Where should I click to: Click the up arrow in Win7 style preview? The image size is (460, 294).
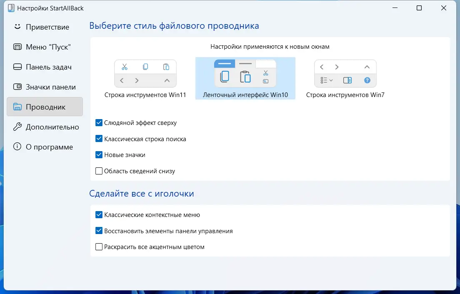(367, 67)
